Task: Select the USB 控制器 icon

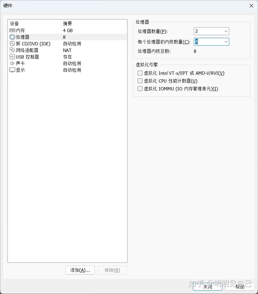Action: [x=12, y=57]
